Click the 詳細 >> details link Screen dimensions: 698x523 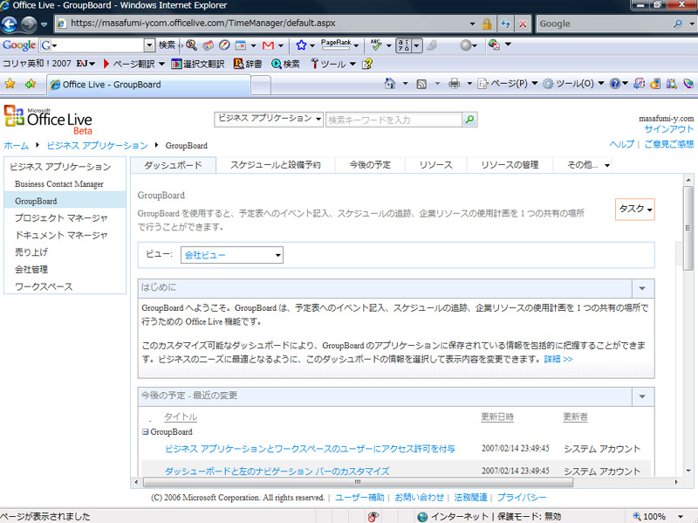click(558, 359)
